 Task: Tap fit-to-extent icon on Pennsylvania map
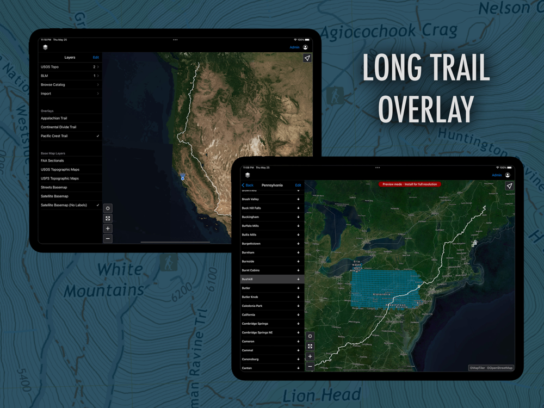click(310, 346)
